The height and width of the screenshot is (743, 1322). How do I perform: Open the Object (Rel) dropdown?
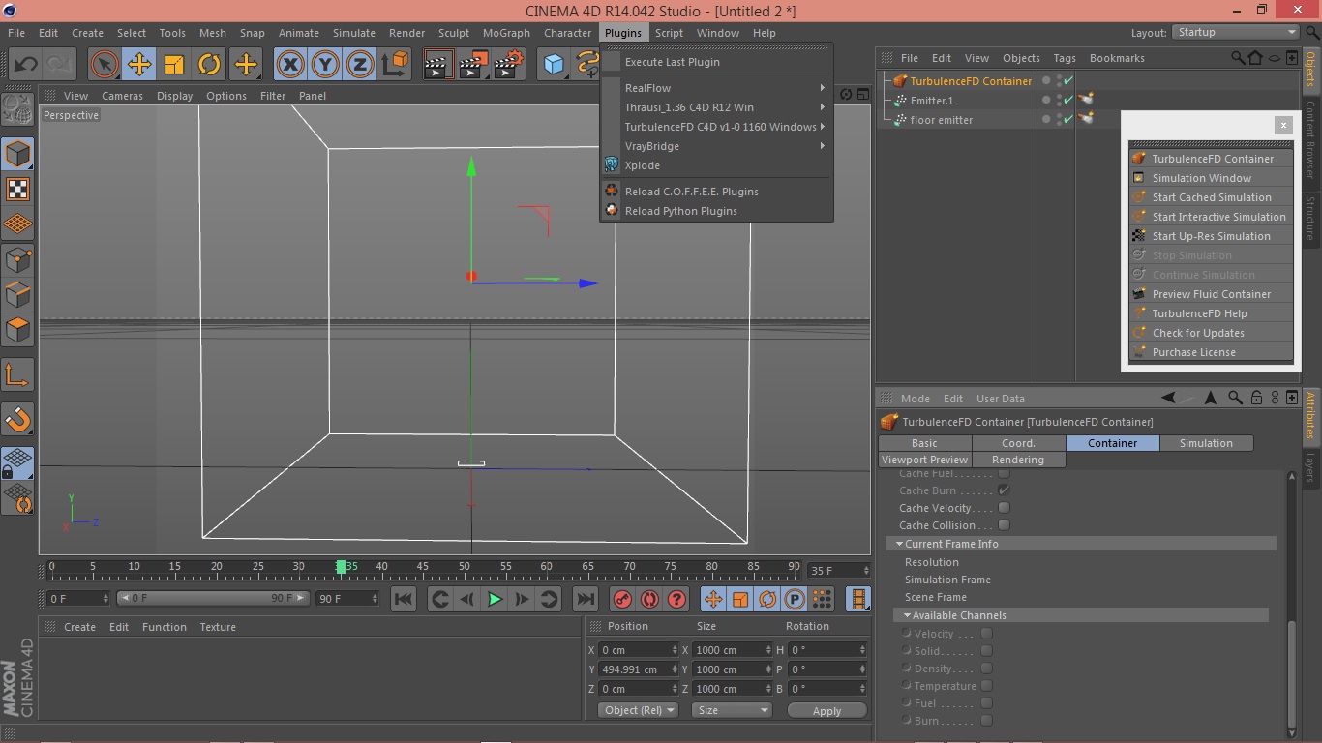638,710
